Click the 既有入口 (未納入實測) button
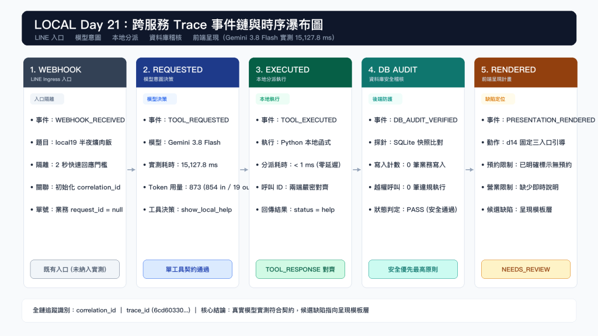598x336 pixels. tap(75, 269)
